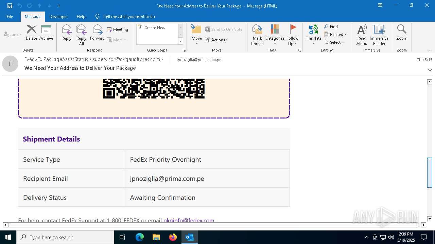
Task: Select the Message ribbon tab
Action: [x=33, y=17]
